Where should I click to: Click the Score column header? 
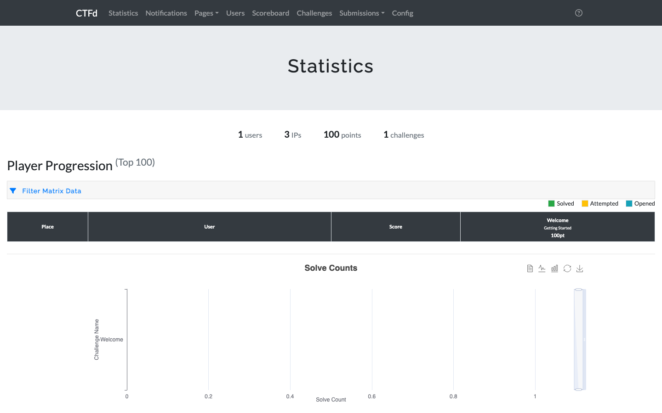pyautogui.click(x=396, y=227)
